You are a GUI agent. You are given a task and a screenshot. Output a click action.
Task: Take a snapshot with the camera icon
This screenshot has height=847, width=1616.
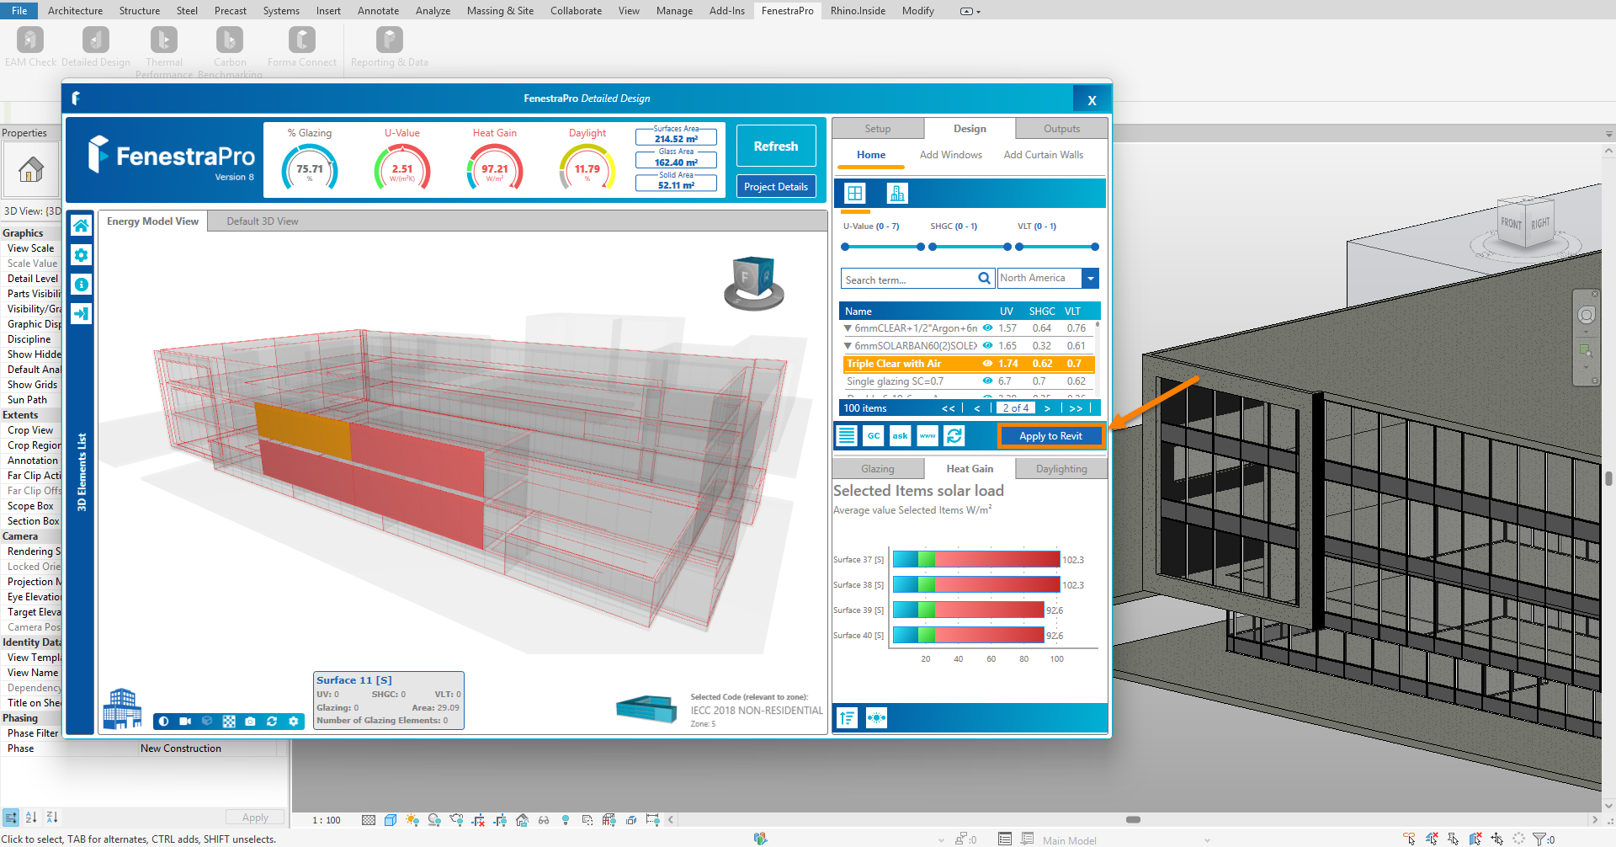(x=250, y=722)
